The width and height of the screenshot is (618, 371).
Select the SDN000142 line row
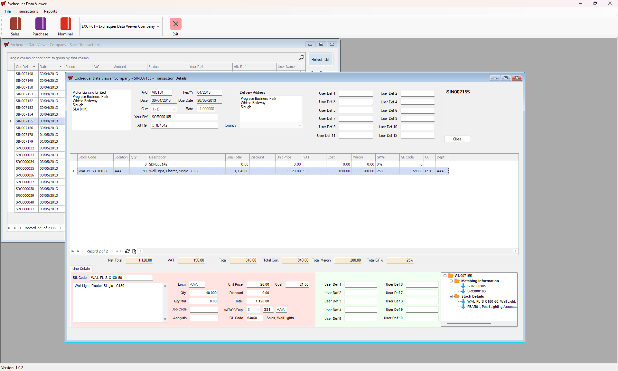tap(263, 164)
